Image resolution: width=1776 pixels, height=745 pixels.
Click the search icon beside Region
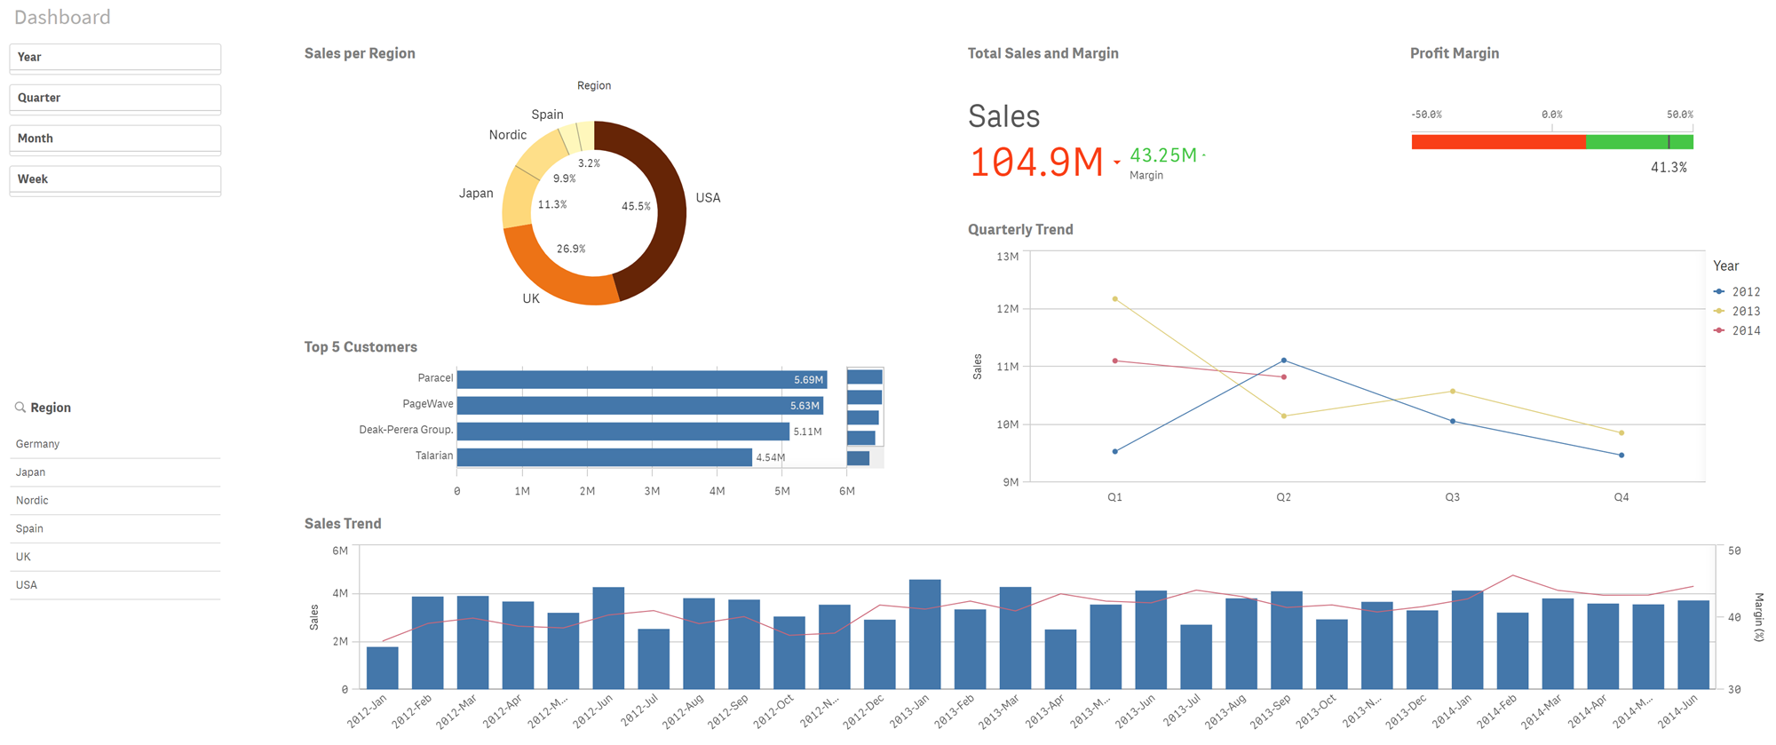(x=20, y=408)
